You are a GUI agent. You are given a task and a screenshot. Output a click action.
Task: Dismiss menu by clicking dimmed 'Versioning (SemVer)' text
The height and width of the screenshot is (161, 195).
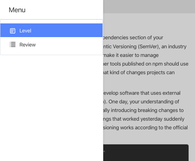pyautogui.click(x=136, y=46)
